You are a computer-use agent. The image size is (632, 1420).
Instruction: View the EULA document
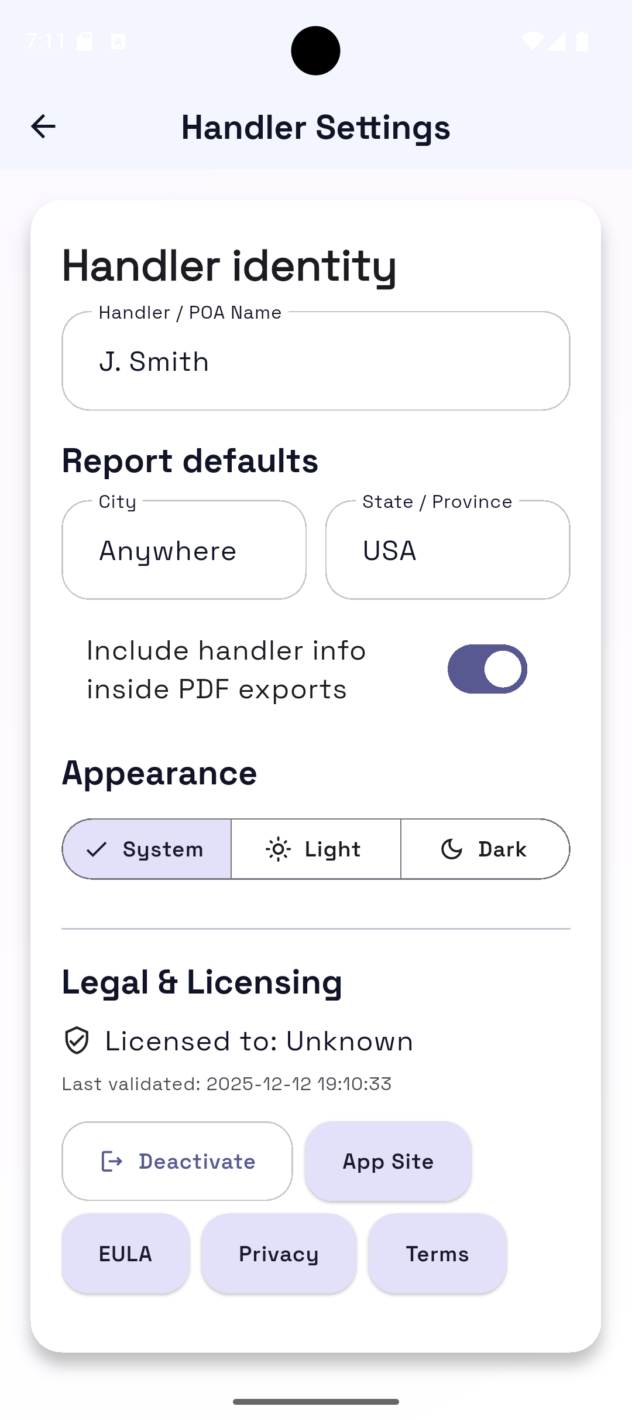point(126,1254)
